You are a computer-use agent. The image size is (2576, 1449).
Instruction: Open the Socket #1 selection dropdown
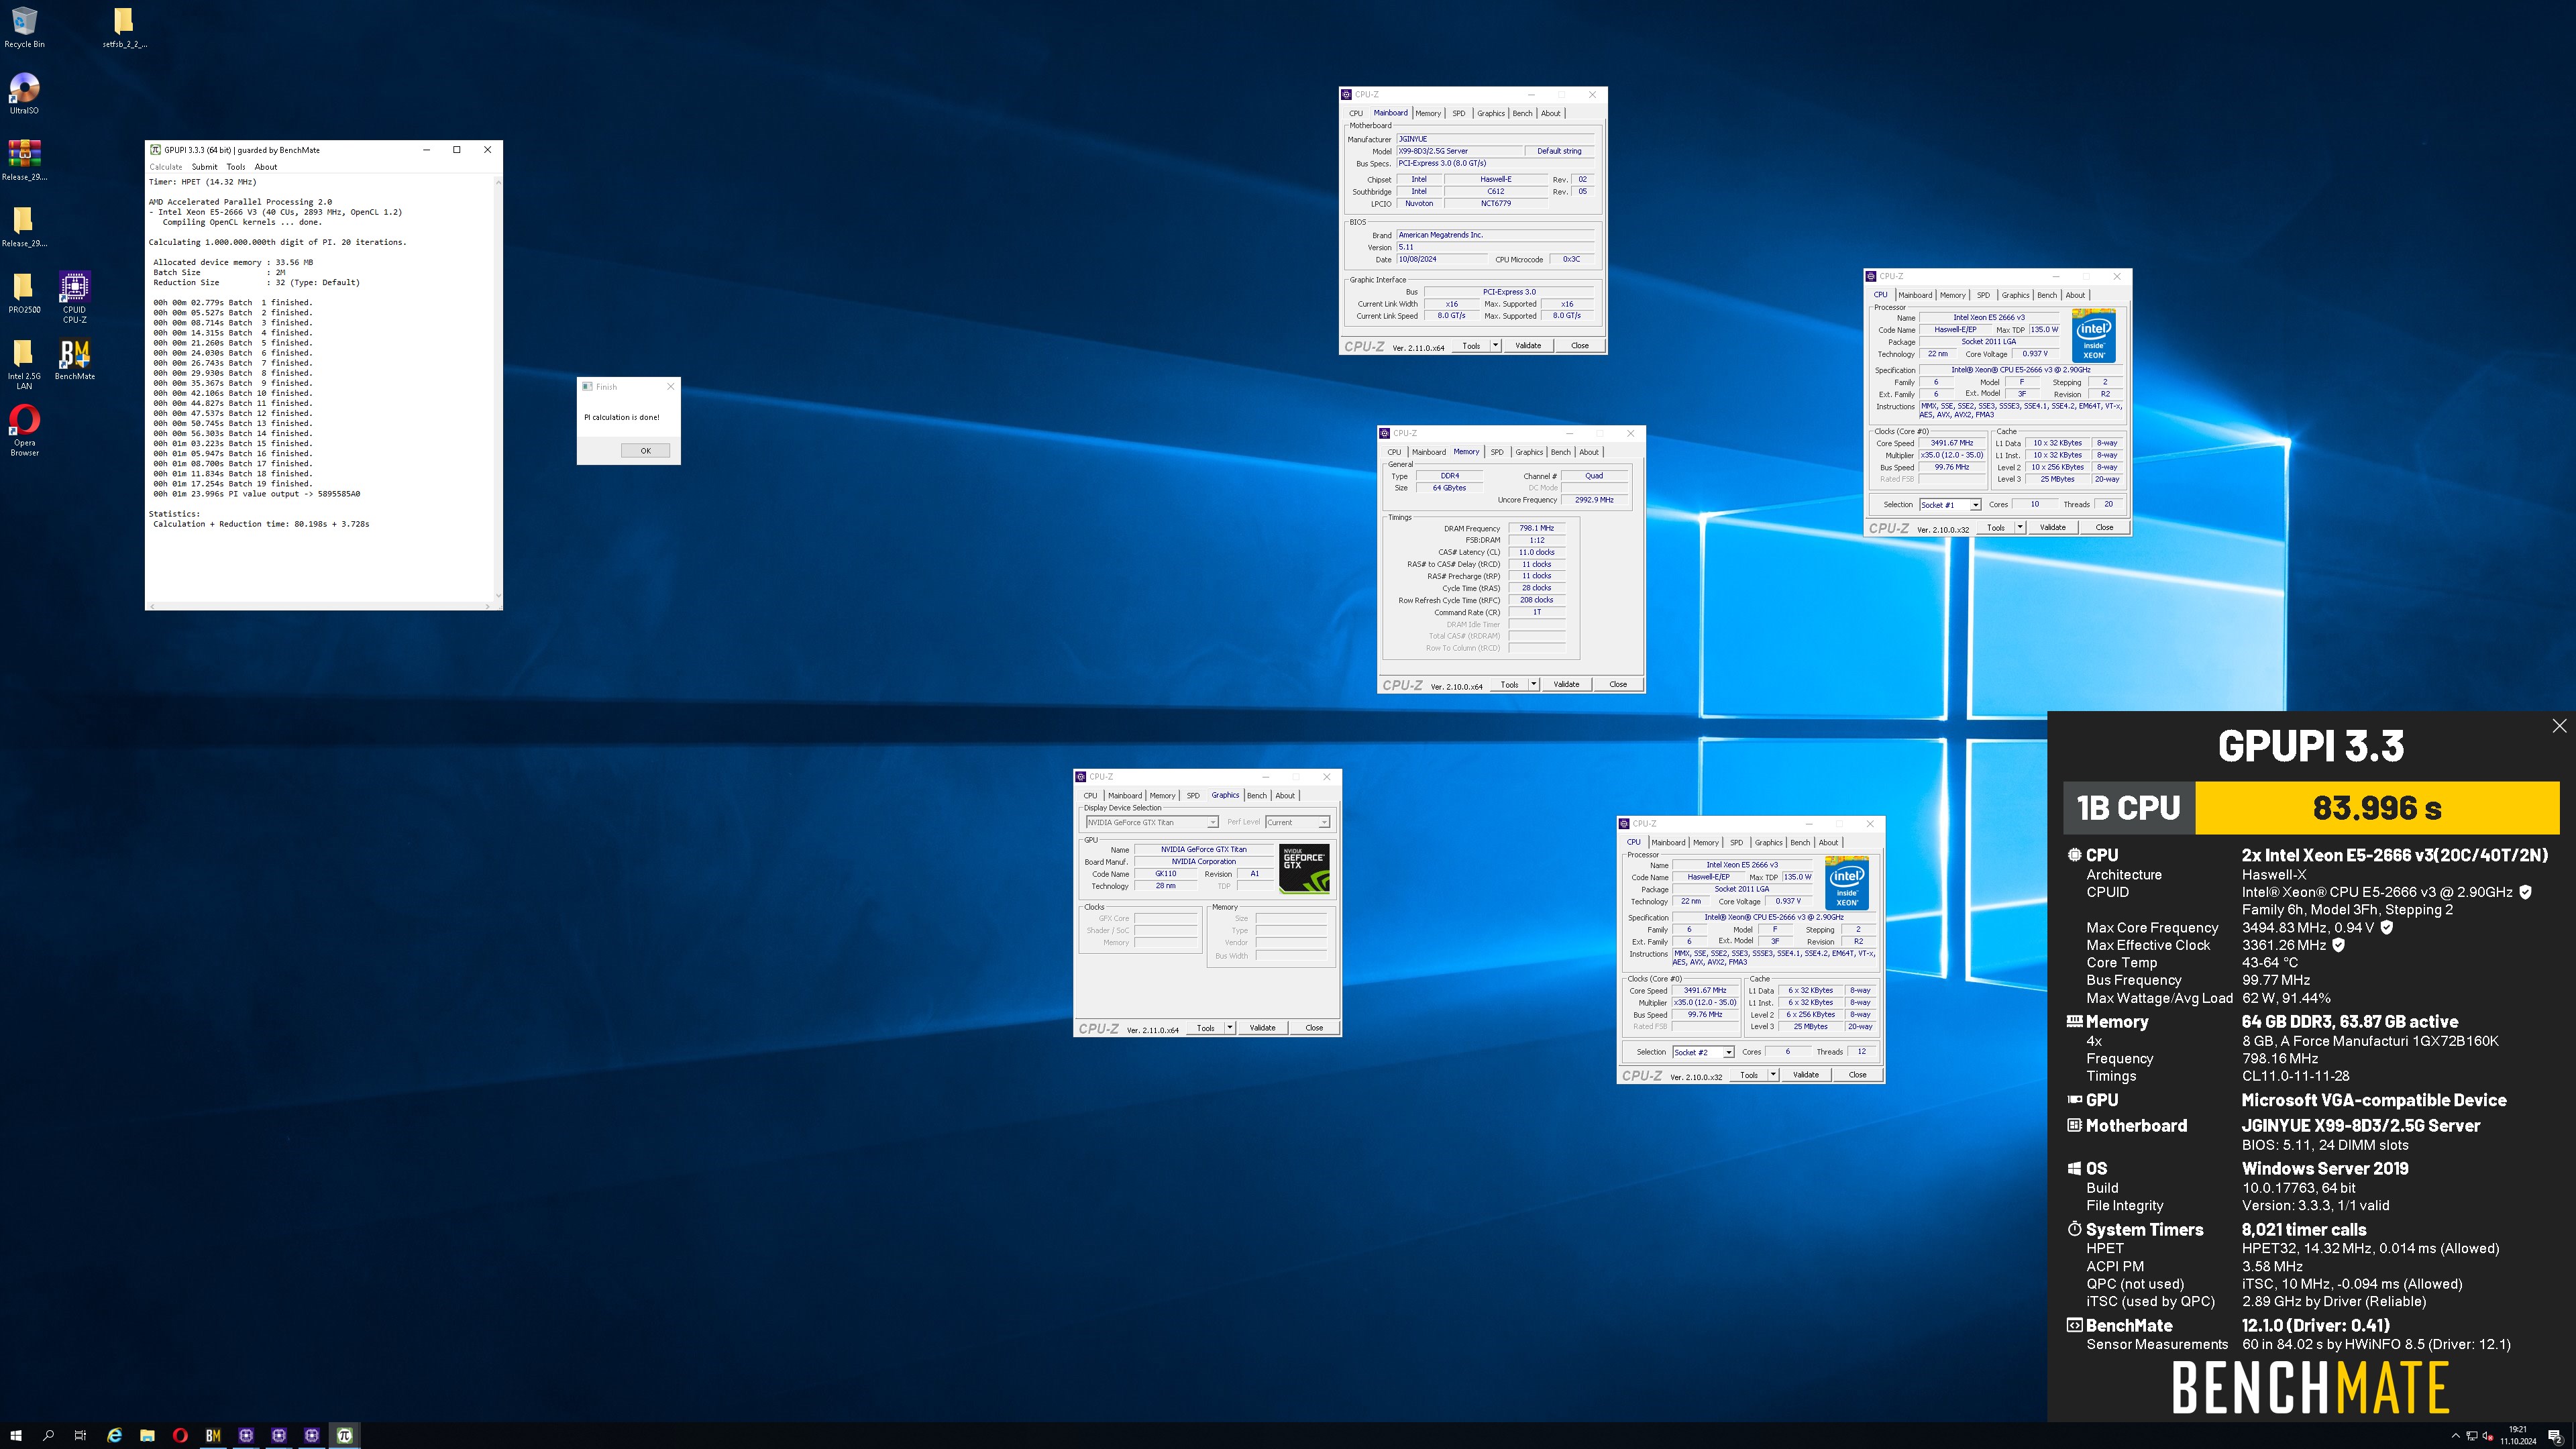1949,505
